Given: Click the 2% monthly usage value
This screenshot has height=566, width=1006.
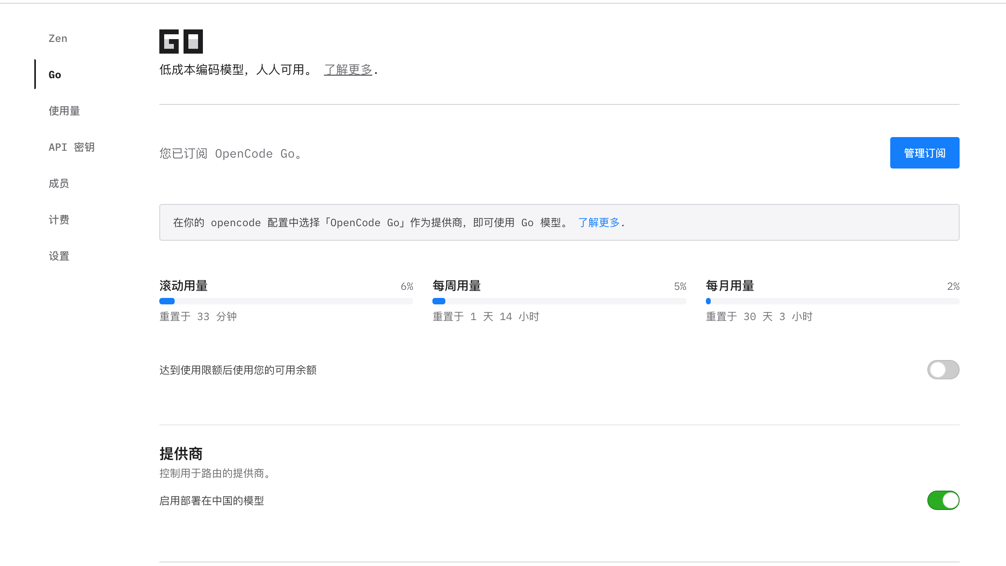Looking at the screenshot, I should click(x=953, y=286).
